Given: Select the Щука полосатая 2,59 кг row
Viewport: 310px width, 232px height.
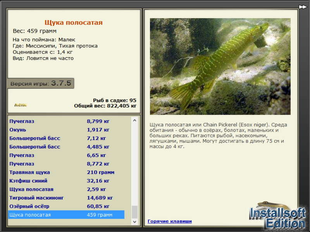Looking at the screenshot, I should tap(66, 189).
